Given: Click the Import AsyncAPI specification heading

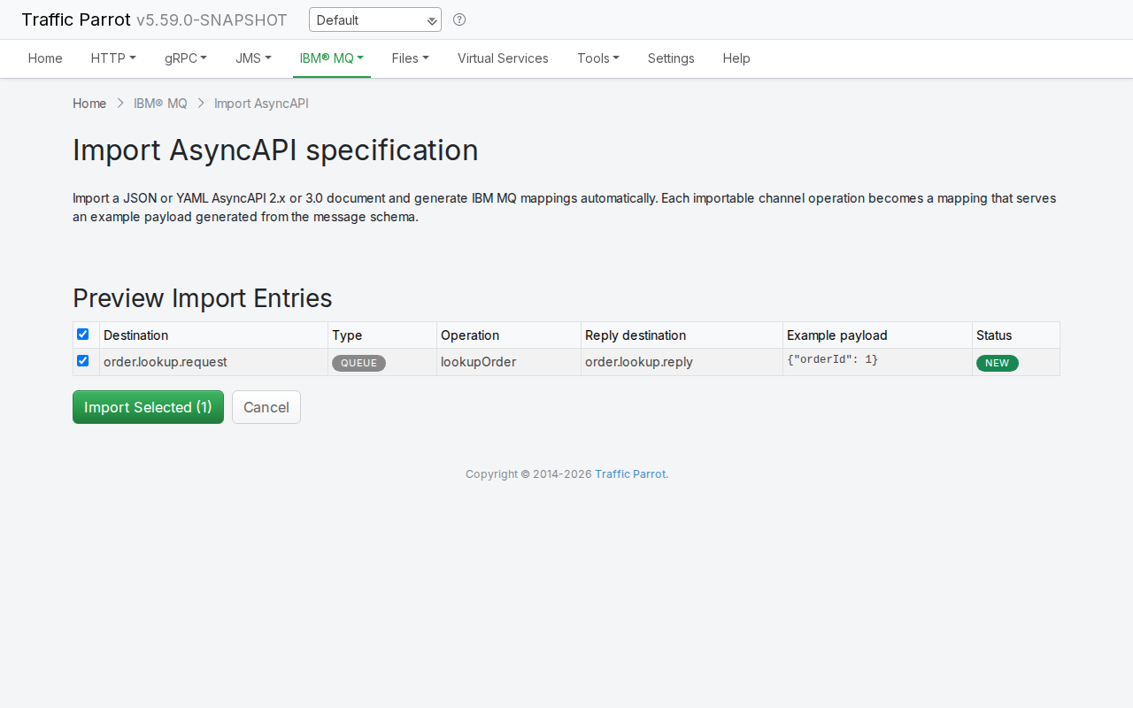Looking at the screenshot, I should click(275, 150).
